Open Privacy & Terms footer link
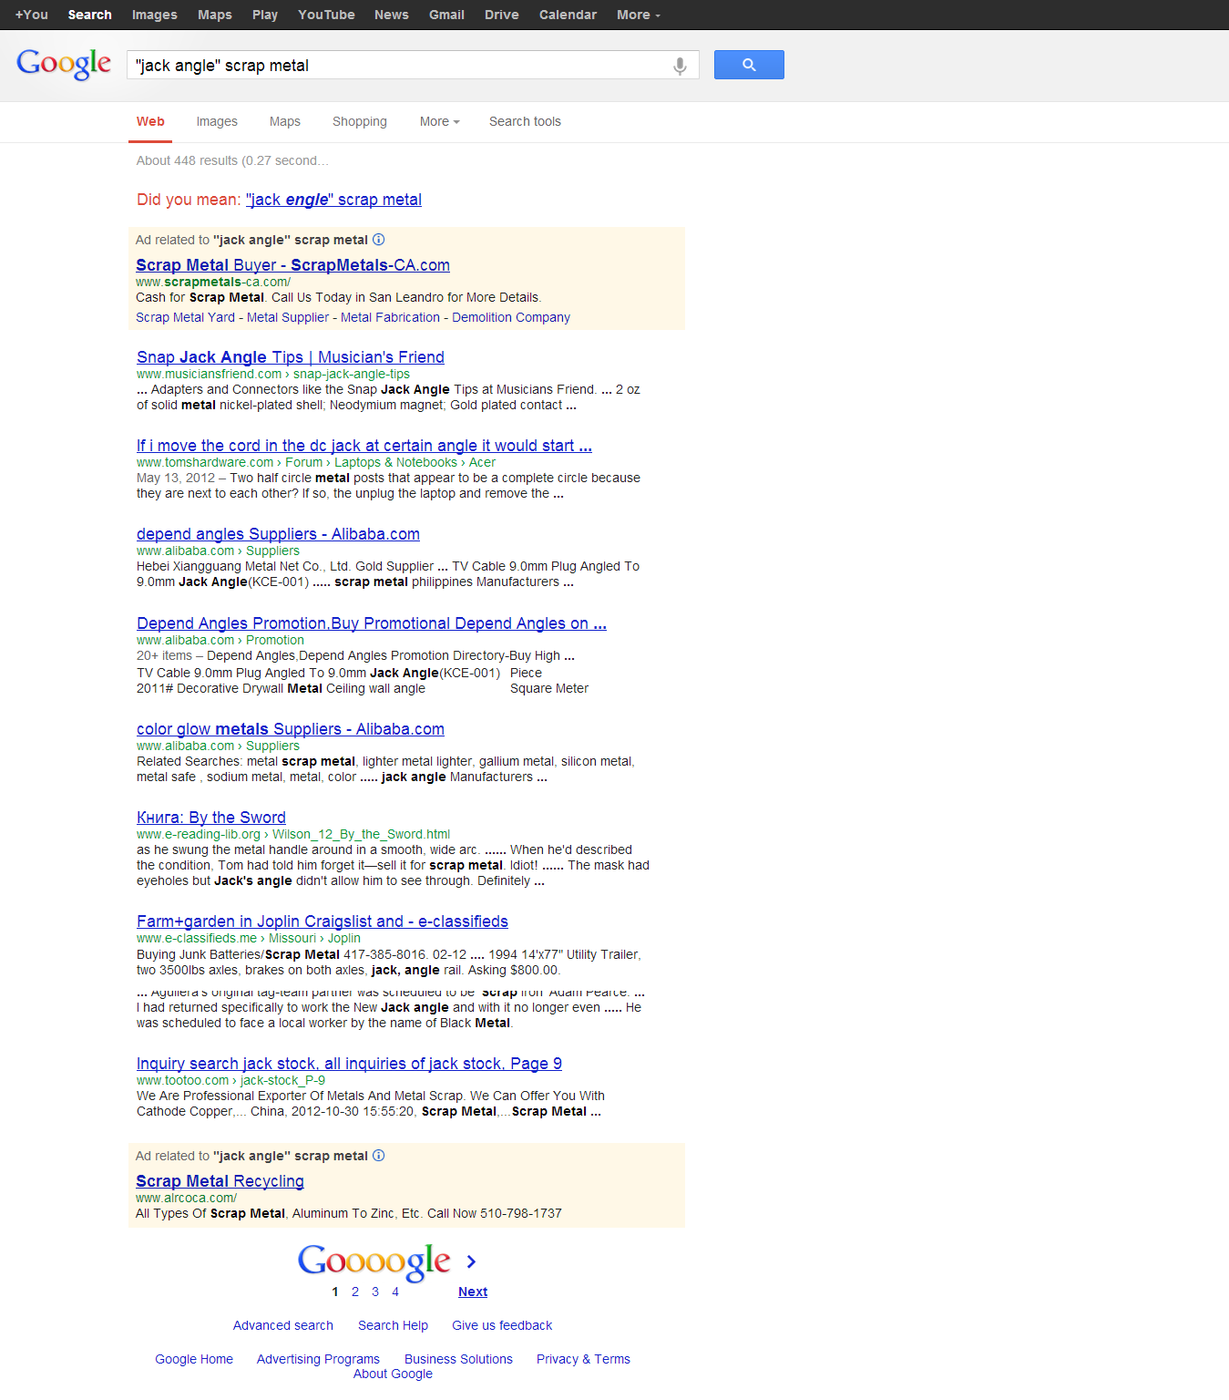Viewport: 1229px width, 1400px height. pyautogui.click(x=583, y=1359)
